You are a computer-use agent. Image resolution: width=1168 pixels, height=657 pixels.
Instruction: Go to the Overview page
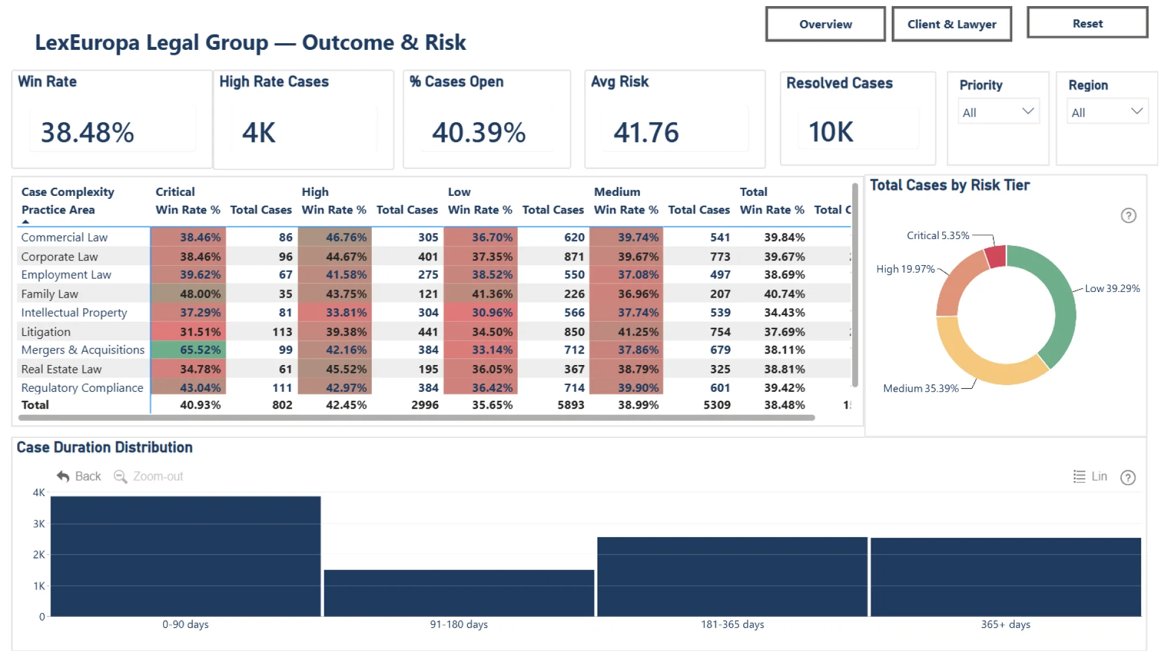826,24
